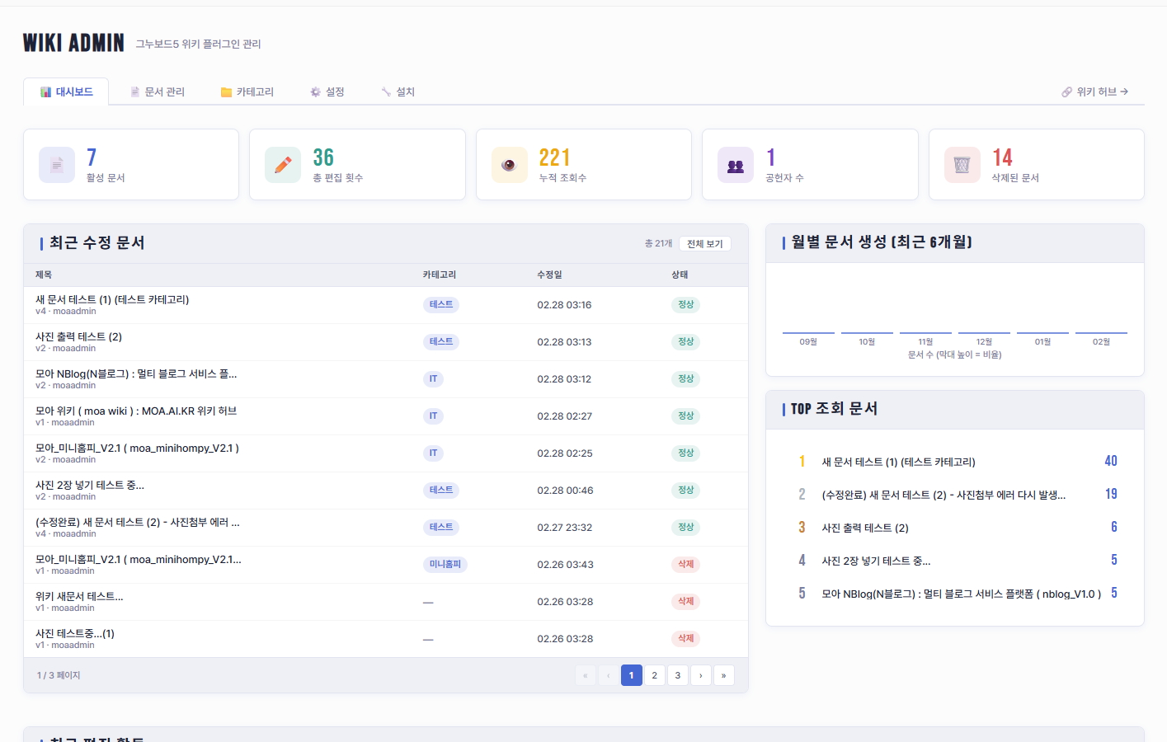Open the 위키 허브 link
The image size is (1167, 742).
tap(1094, 92)
